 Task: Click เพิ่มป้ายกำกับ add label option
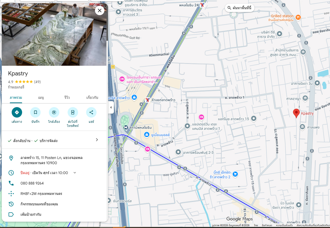[x=31, y=214]
